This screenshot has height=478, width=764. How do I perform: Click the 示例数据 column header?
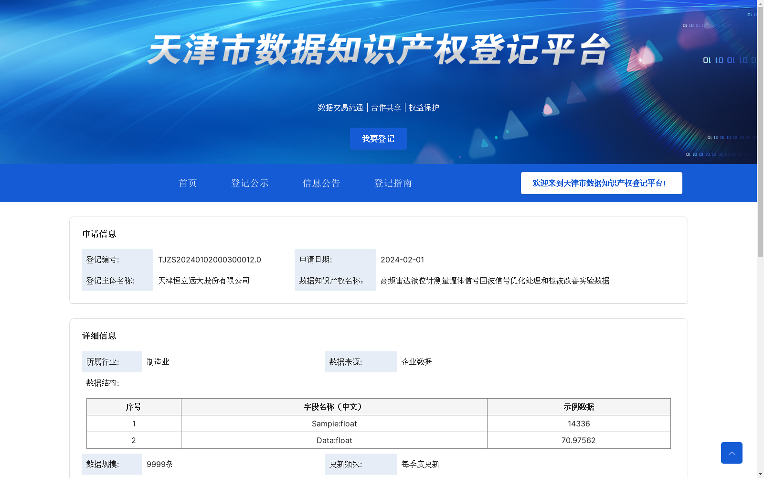(579, 407)
